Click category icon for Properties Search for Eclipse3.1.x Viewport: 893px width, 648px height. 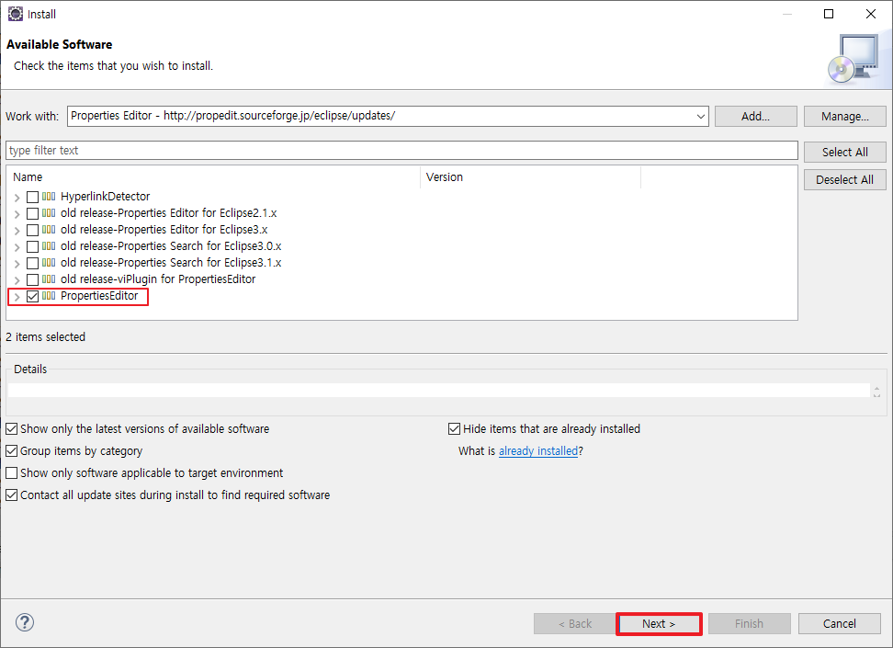[x=49, y=263]
